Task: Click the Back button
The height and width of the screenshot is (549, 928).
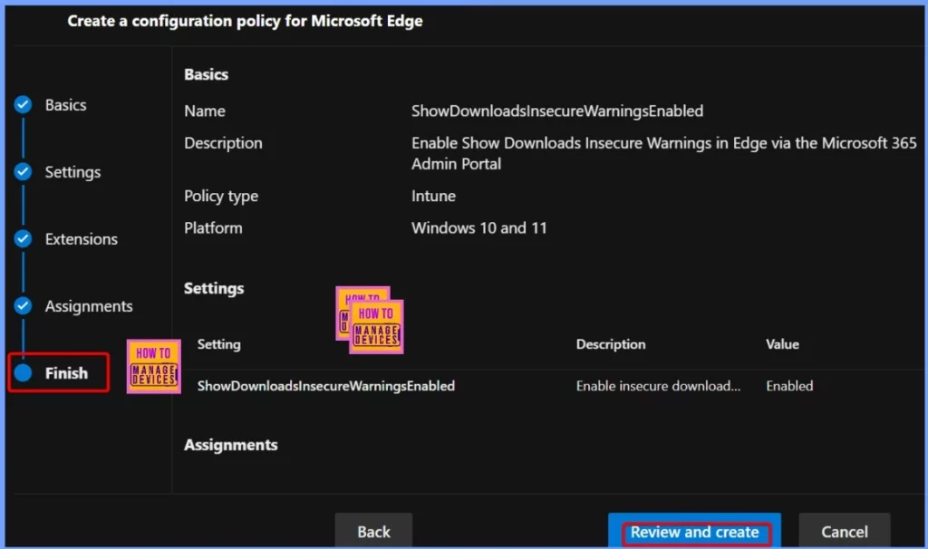Action: point(373,531)
